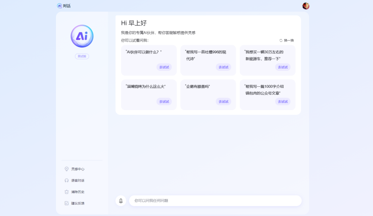Open the user avatar at top right
The image size is (373, 216).
click(x=306, y=6)
